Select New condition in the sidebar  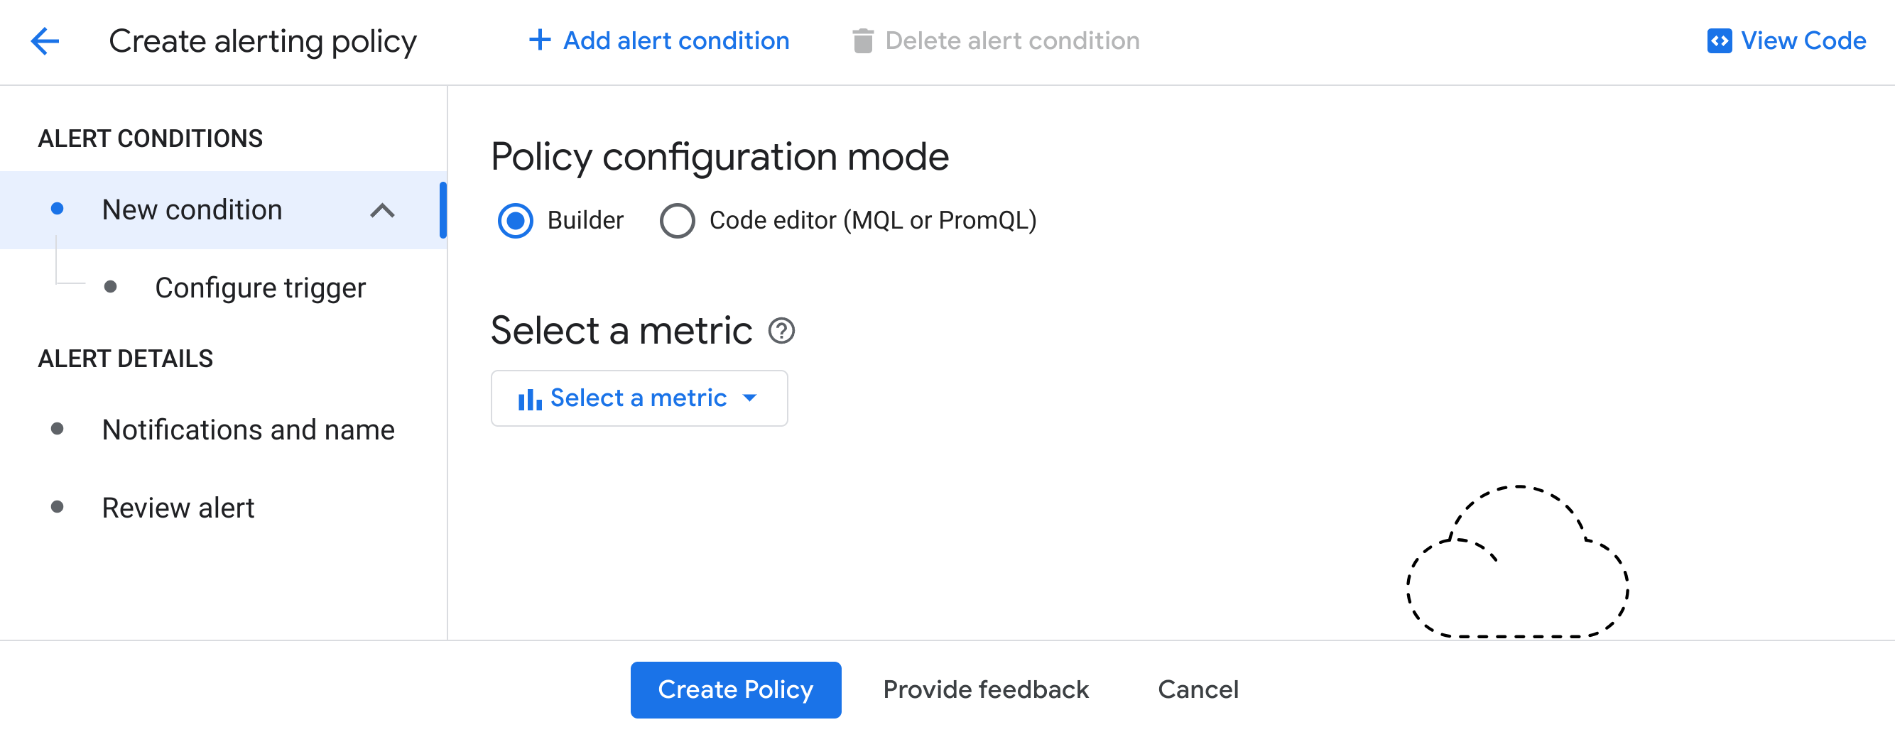point(192,209)
